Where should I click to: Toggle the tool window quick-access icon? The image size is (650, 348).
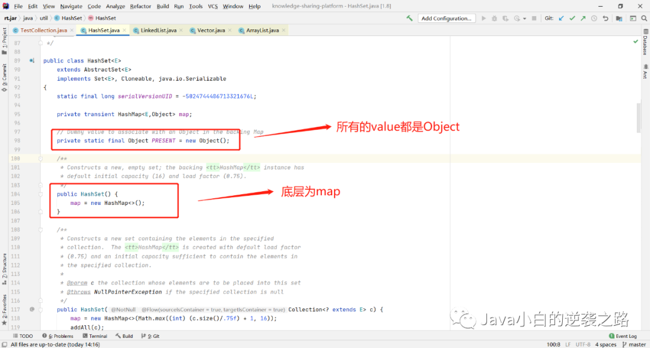(x=4, y=344)
